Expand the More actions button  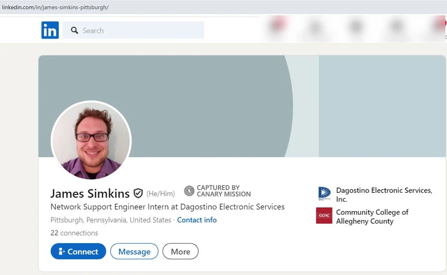point(180,252)
